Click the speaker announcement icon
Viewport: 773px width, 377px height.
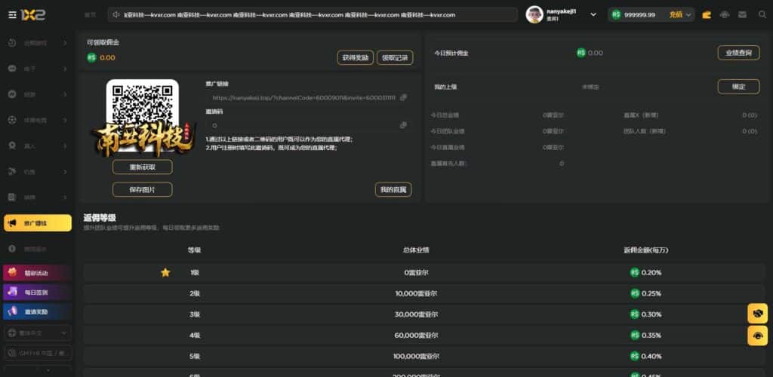115,15
